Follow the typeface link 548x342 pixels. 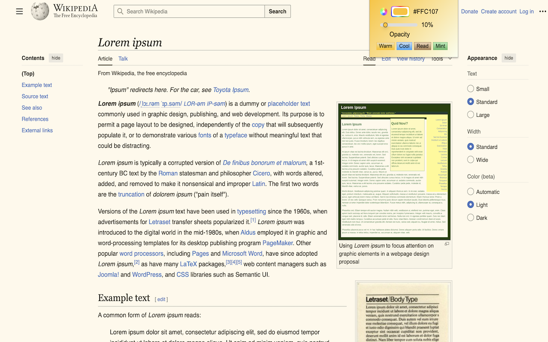click(236, 135)
